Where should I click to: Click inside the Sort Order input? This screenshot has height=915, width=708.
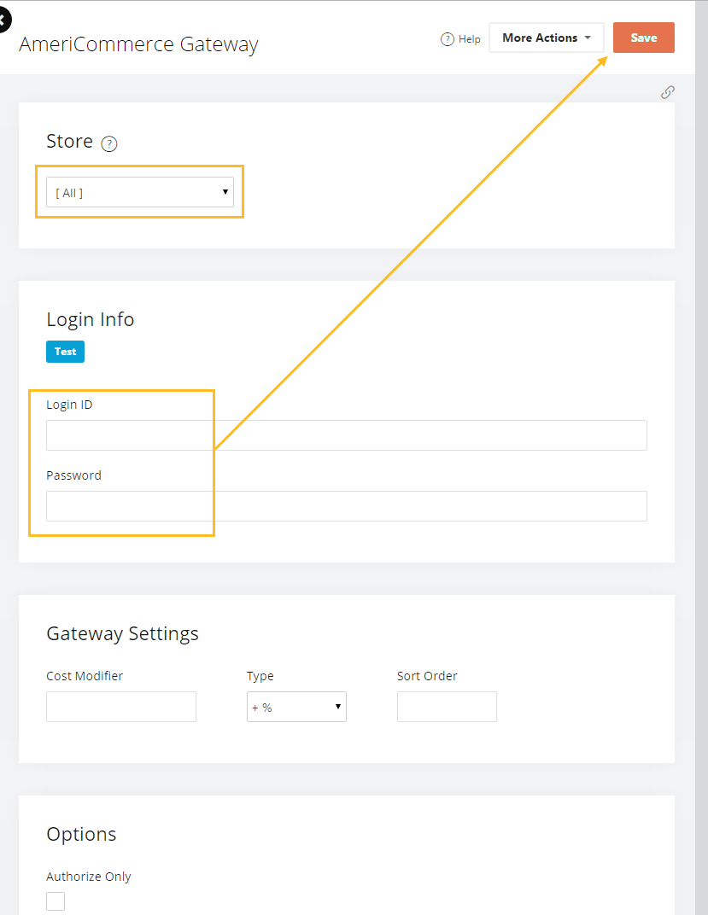(447, 707)
